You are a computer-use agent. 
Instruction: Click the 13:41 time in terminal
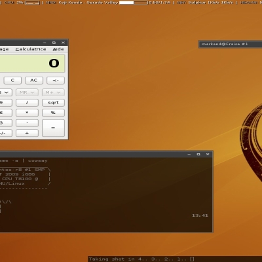point(200,215)
